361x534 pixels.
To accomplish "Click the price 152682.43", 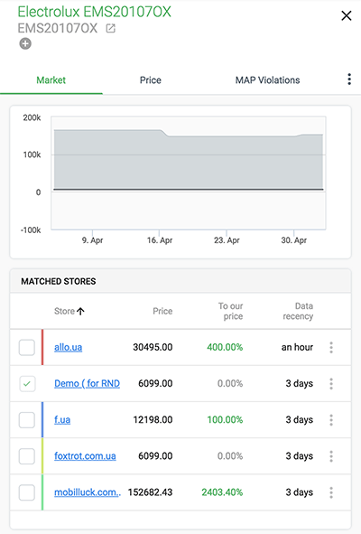I will (150, 492).
